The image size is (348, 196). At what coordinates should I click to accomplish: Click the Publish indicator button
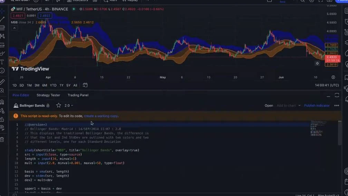pyautogui.click(x=317, y=106)
